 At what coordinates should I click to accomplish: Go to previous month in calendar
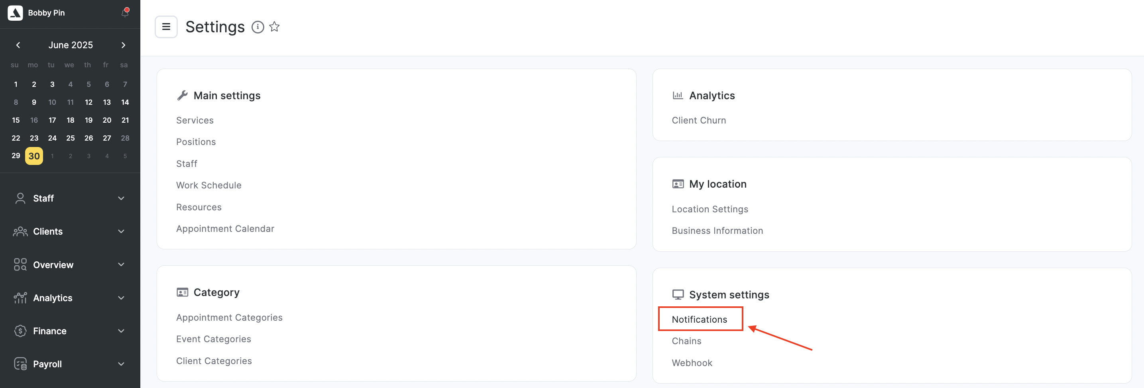tap(18, 45)
